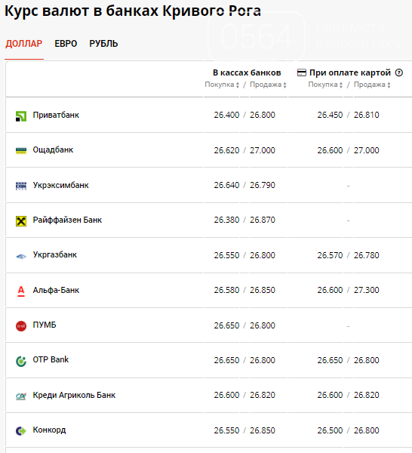Switch to the РУБЛЬ tab
This screenshot has width=412, height=453.
click(x=103, y=44)
